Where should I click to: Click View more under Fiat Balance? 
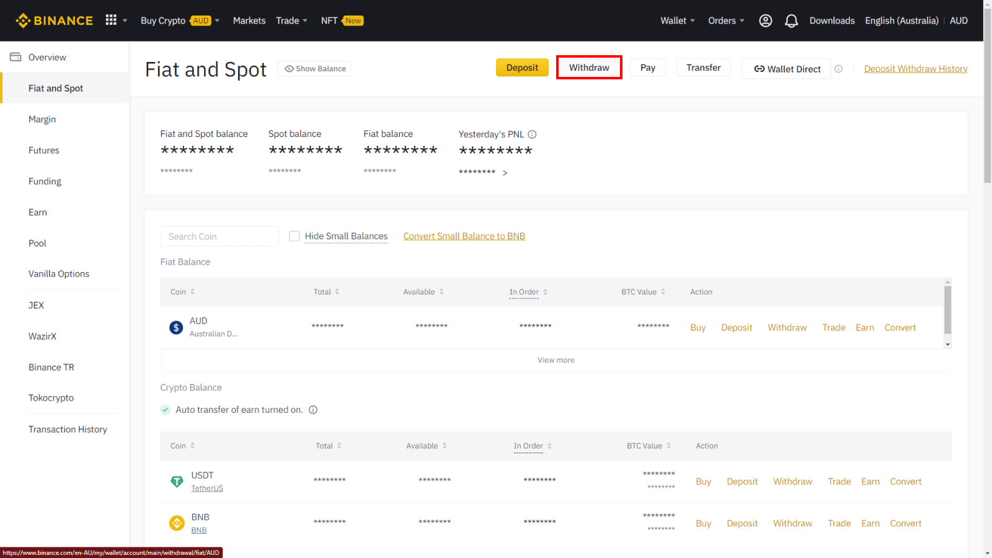556,360
